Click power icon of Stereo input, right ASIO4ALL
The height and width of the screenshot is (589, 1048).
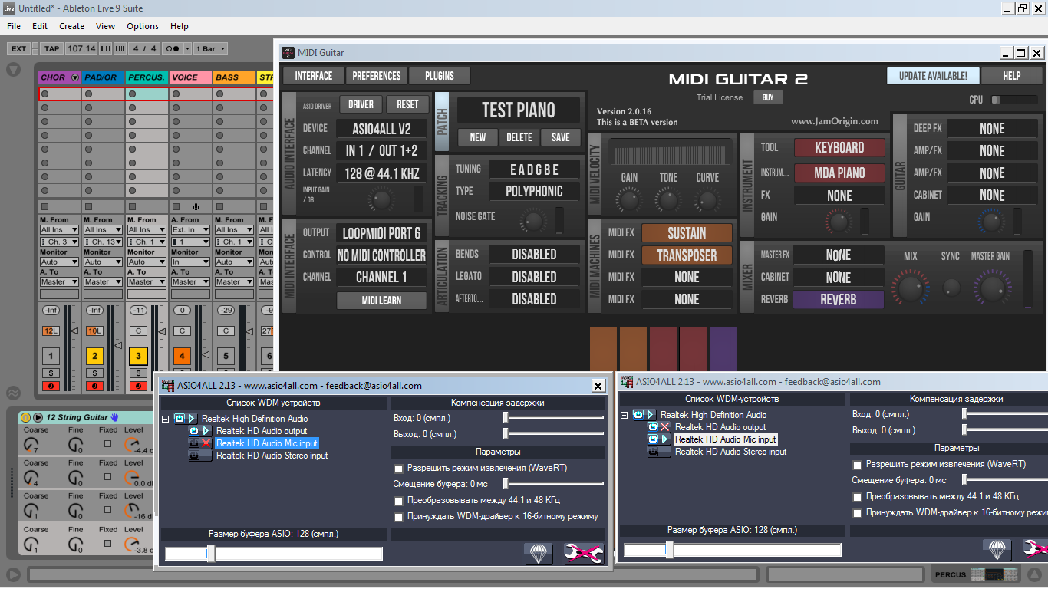(654, 452)
